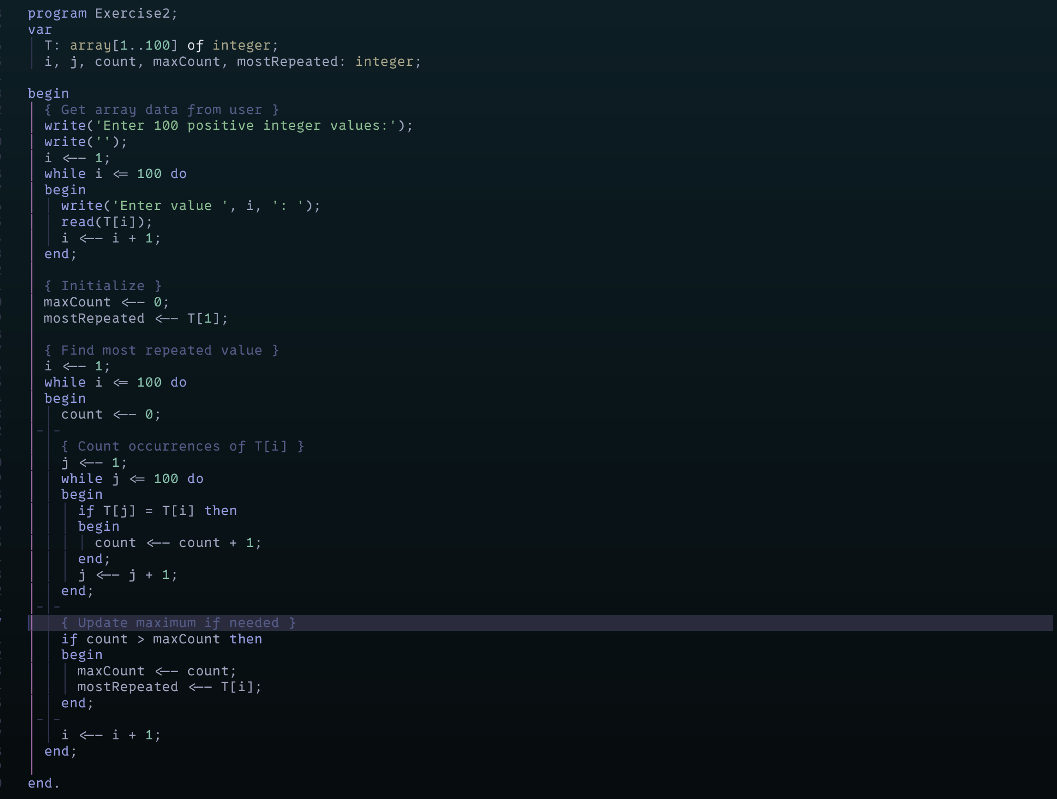Click the final 'end.' line
Screen dimensions: 1057x799
(43, 783)
